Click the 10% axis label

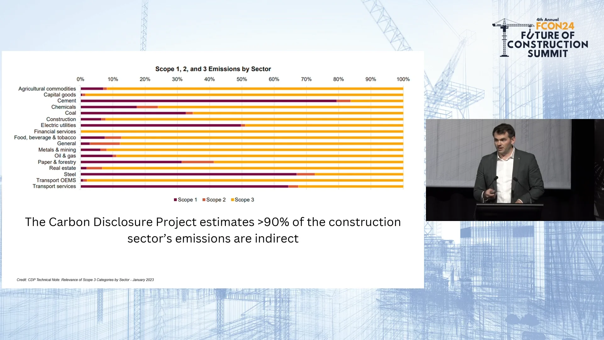click(113, 79)
